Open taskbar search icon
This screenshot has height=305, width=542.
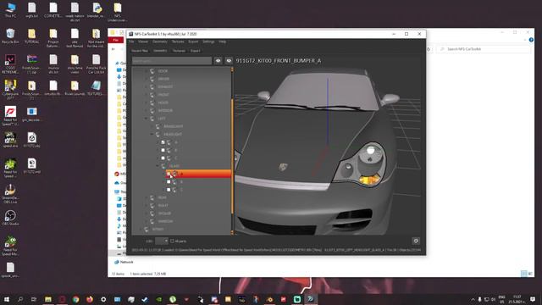pos(20,299)
